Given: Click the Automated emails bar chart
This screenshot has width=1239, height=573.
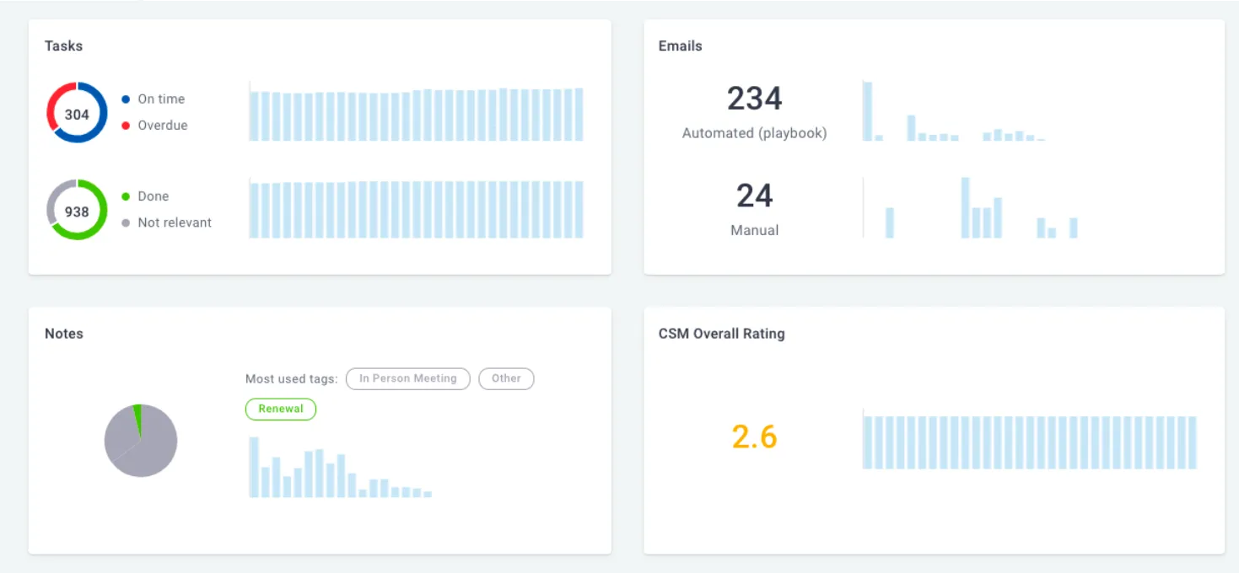Looking at the screenshot, I should (954, 110).
